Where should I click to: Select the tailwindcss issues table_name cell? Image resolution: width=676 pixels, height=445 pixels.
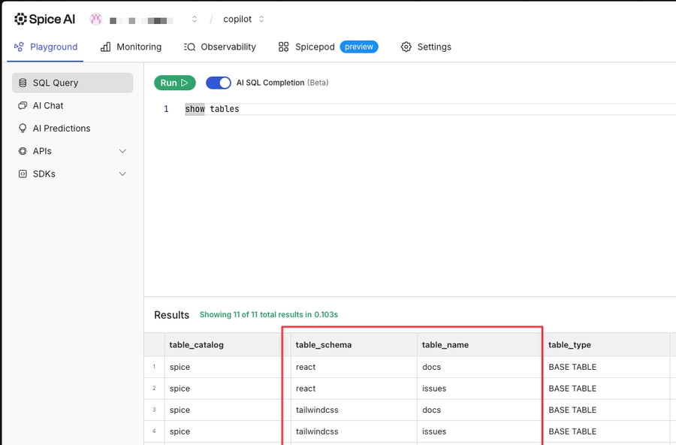pos(434,431)
